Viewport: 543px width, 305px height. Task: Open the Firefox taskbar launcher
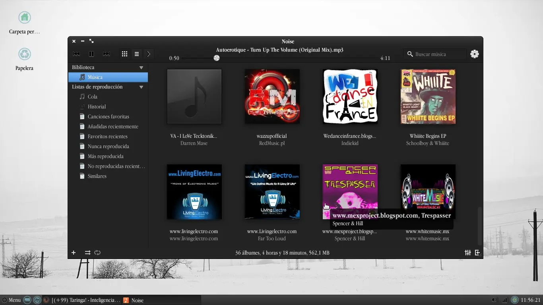pyautogui.click(x=46, y=300)
